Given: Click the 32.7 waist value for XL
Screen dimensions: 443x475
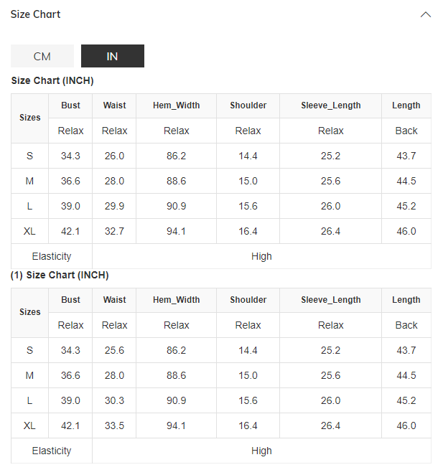Looking at the screenshot, I should [x=114, y=231].
